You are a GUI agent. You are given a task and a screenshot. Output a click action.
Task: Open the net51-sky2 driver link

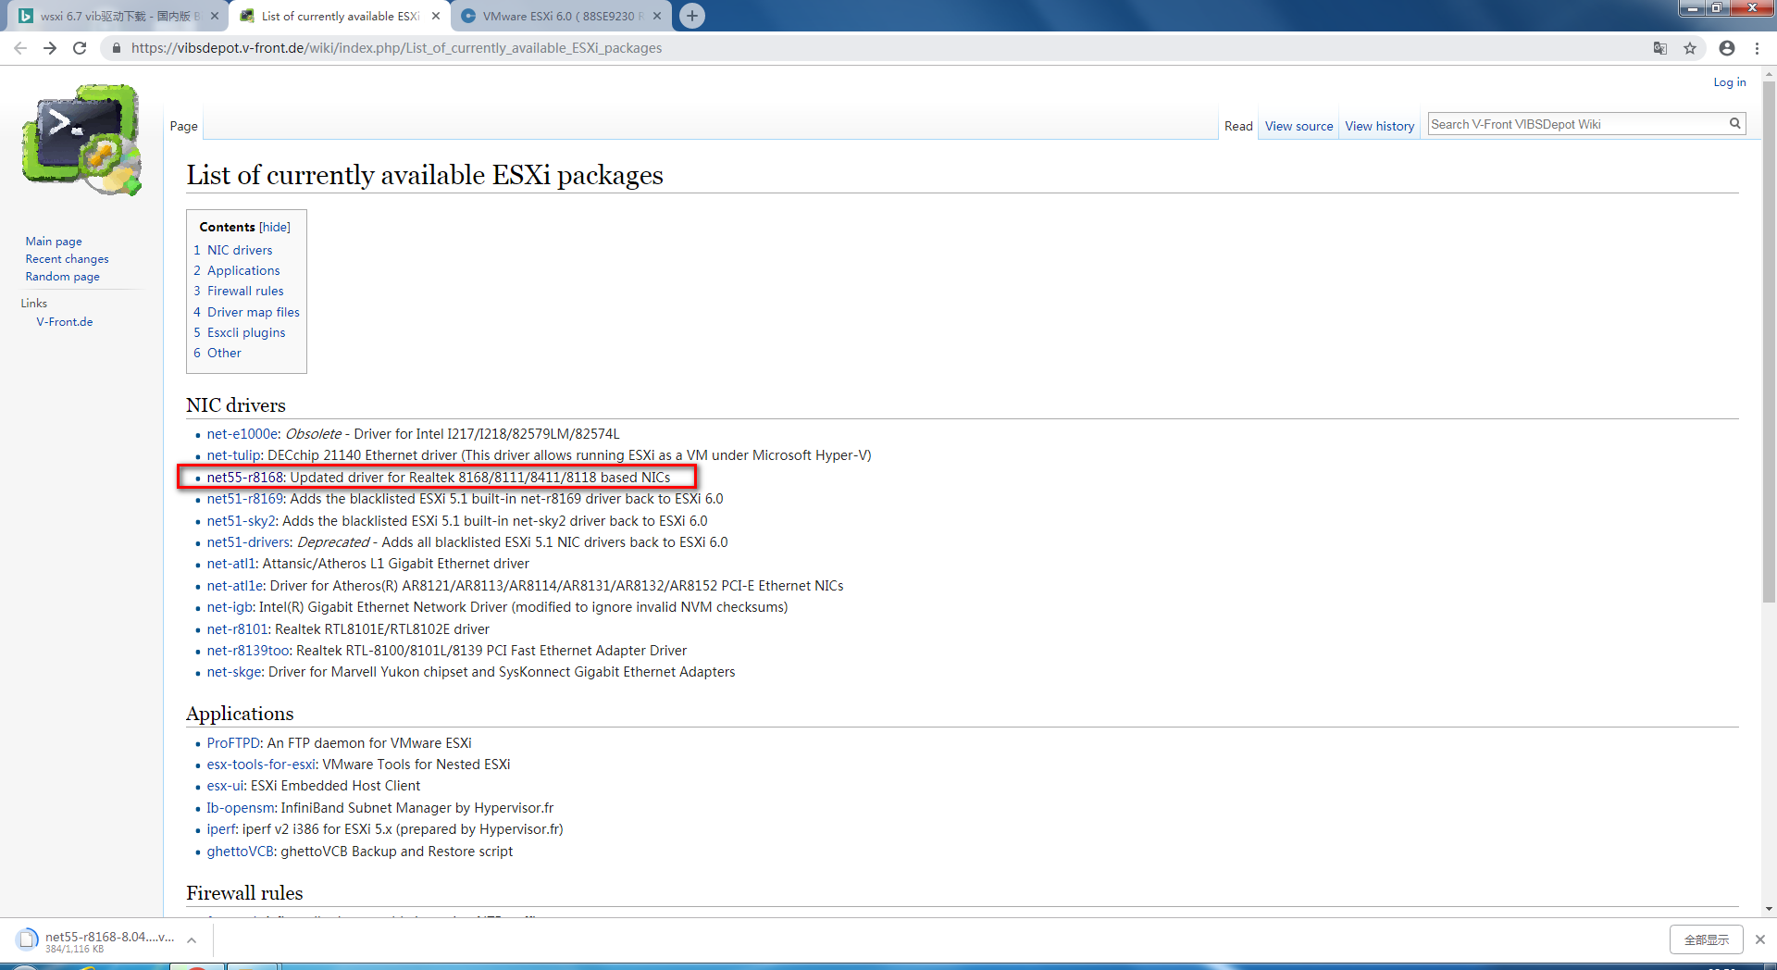point(242,521)
